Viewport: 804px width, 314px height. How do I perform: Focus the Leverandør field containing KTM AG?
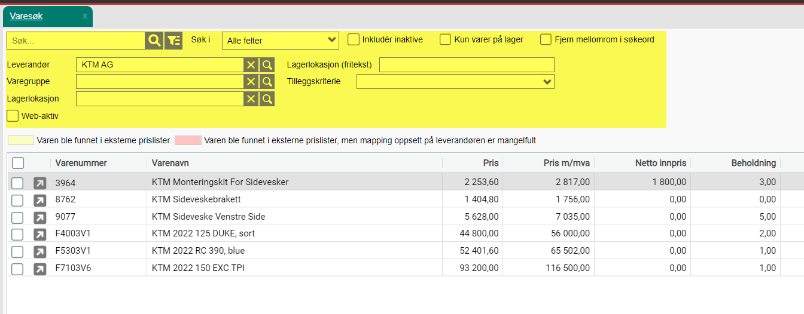point(160,64)
